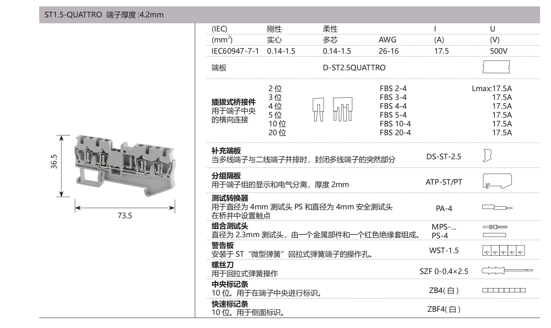
Task: Select the Lmax:17.5A rating value
Action: point(492,89)
